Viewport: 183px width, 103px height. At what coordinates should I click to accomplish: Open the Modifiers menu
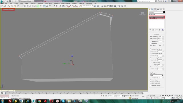[x=33, y=3]
